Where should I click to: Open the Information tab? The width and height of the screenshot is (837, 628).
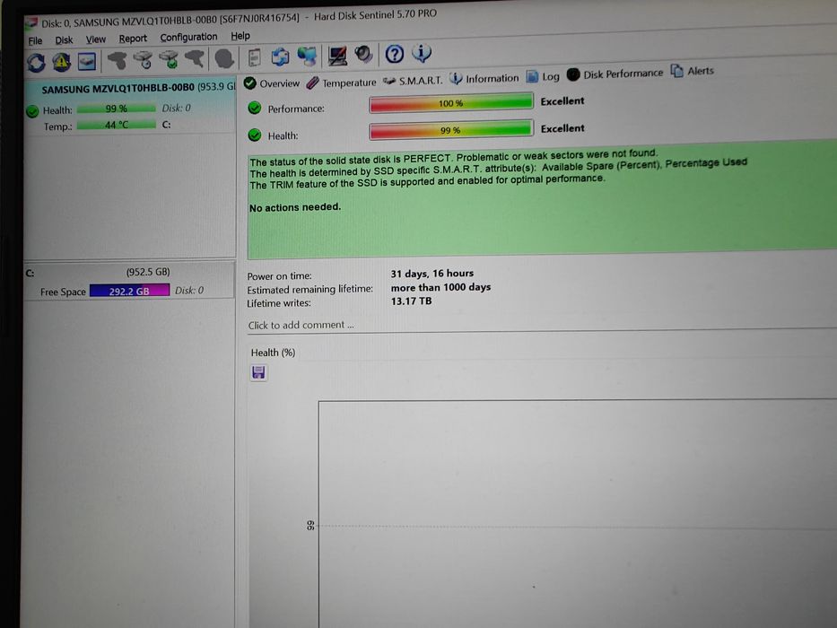[484, 79]
